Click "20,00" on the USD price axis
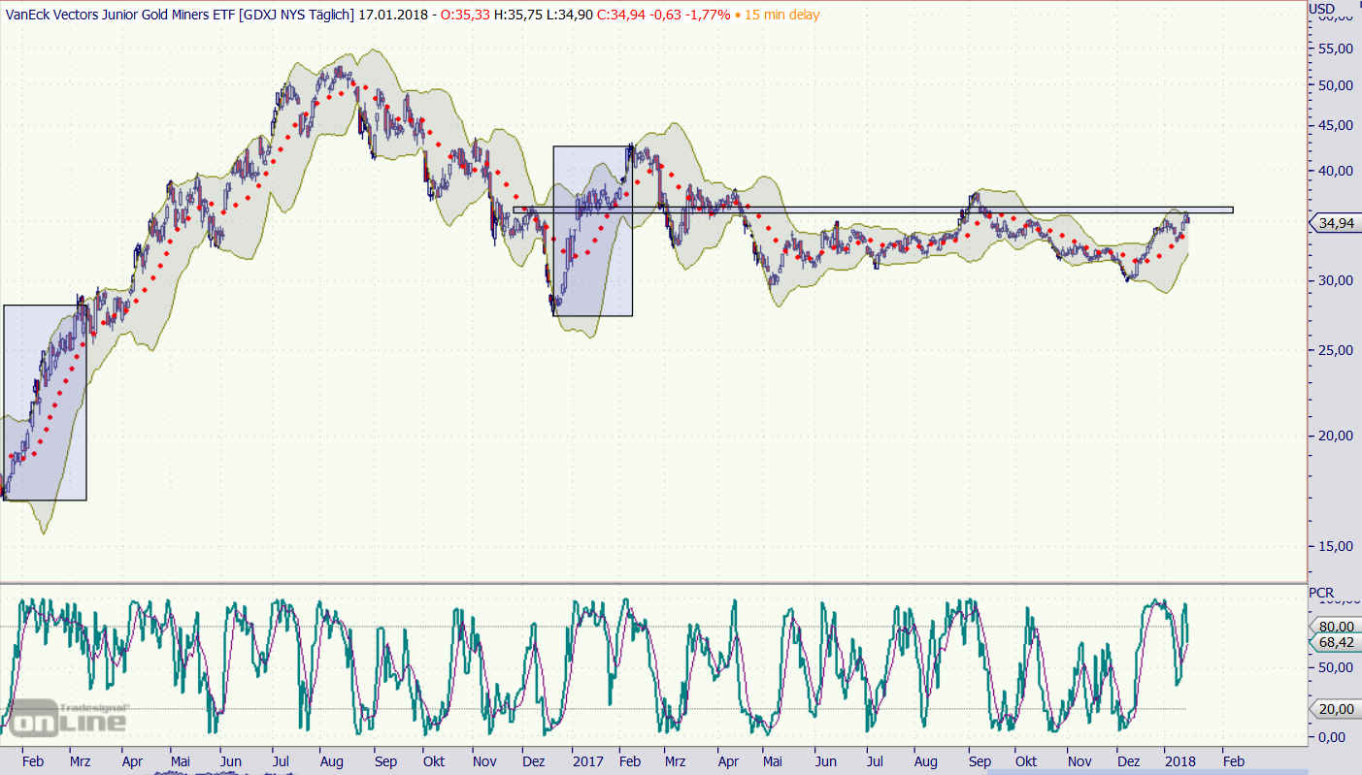The width and height of the screenshot is (1362, 775). point(1334,436)
